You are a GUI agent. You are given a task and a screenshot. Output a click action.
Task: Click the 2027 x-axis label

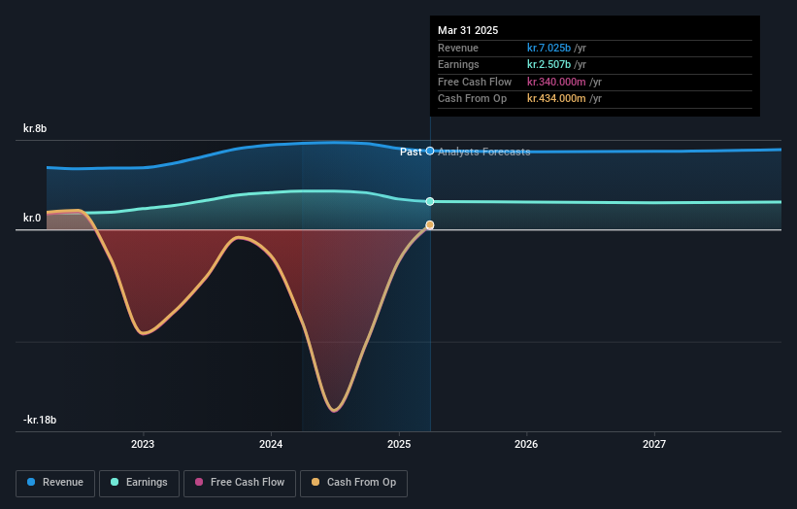[654, 444]
